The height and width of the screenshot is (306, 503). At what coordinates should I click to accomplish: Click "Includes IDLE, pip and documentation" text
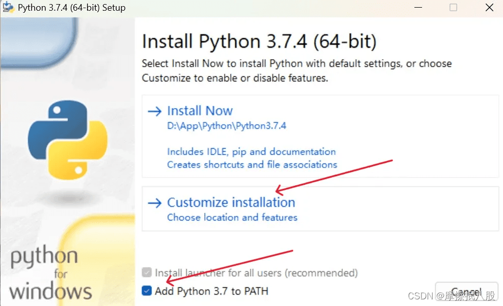click(x=251, y=152)
